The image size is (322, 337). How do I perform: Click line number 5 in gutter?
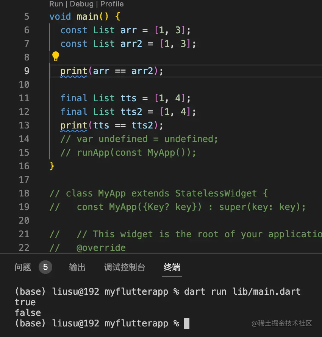click(x=27, y=17)
